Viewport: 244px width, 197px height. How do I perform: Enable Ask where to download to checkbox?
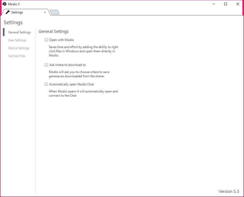pyautogui.click(x=46, y=65)
